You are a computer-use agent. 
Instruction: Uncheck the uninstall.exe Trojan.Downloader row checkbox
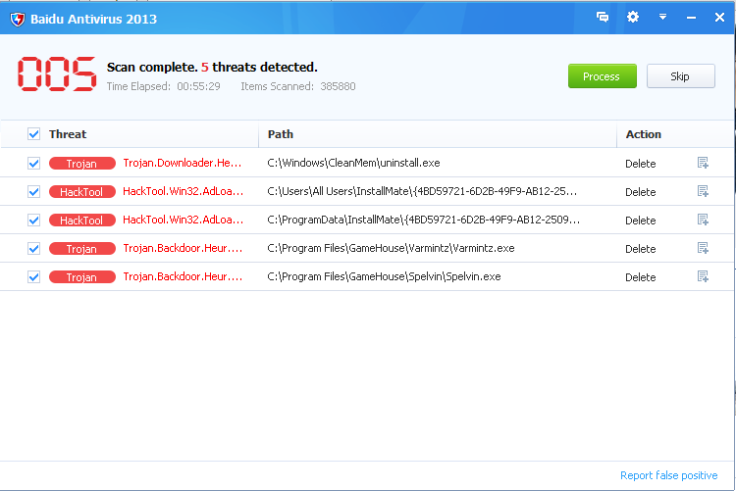pos(33,164)
